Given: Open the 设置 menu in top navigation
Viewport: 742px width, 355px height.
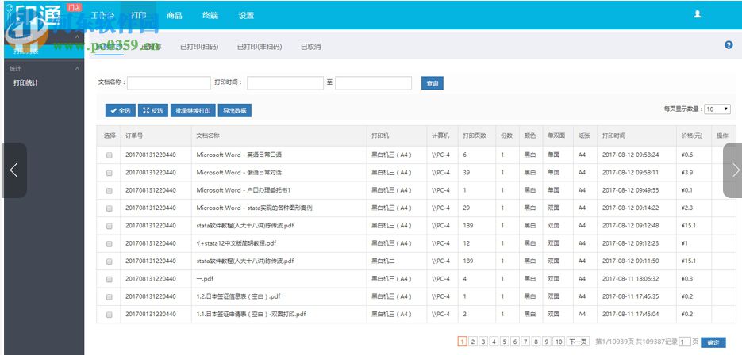Looking at the screenshot, I should click(x=246, y=15).
